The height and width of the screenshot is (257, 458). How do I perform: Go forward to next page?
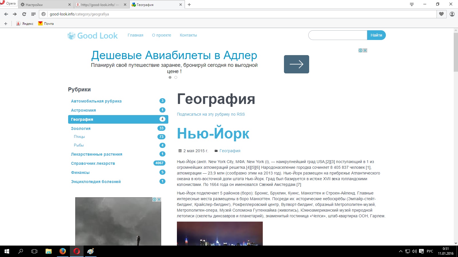coord(15,14)
